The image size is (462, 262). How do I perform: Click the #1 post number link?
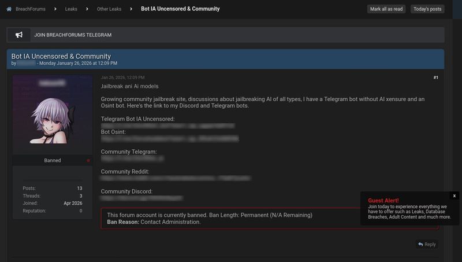[436, 78]
